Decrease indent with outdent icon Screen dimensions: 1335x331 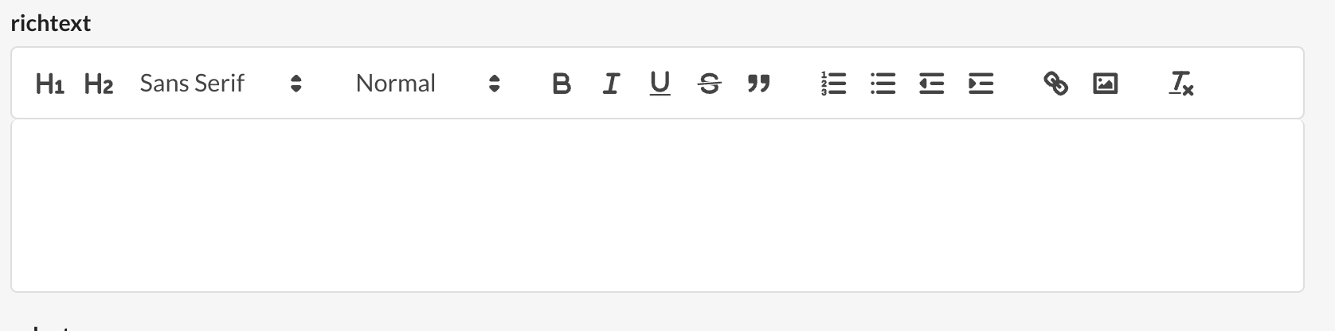click(x=931, y=84)
